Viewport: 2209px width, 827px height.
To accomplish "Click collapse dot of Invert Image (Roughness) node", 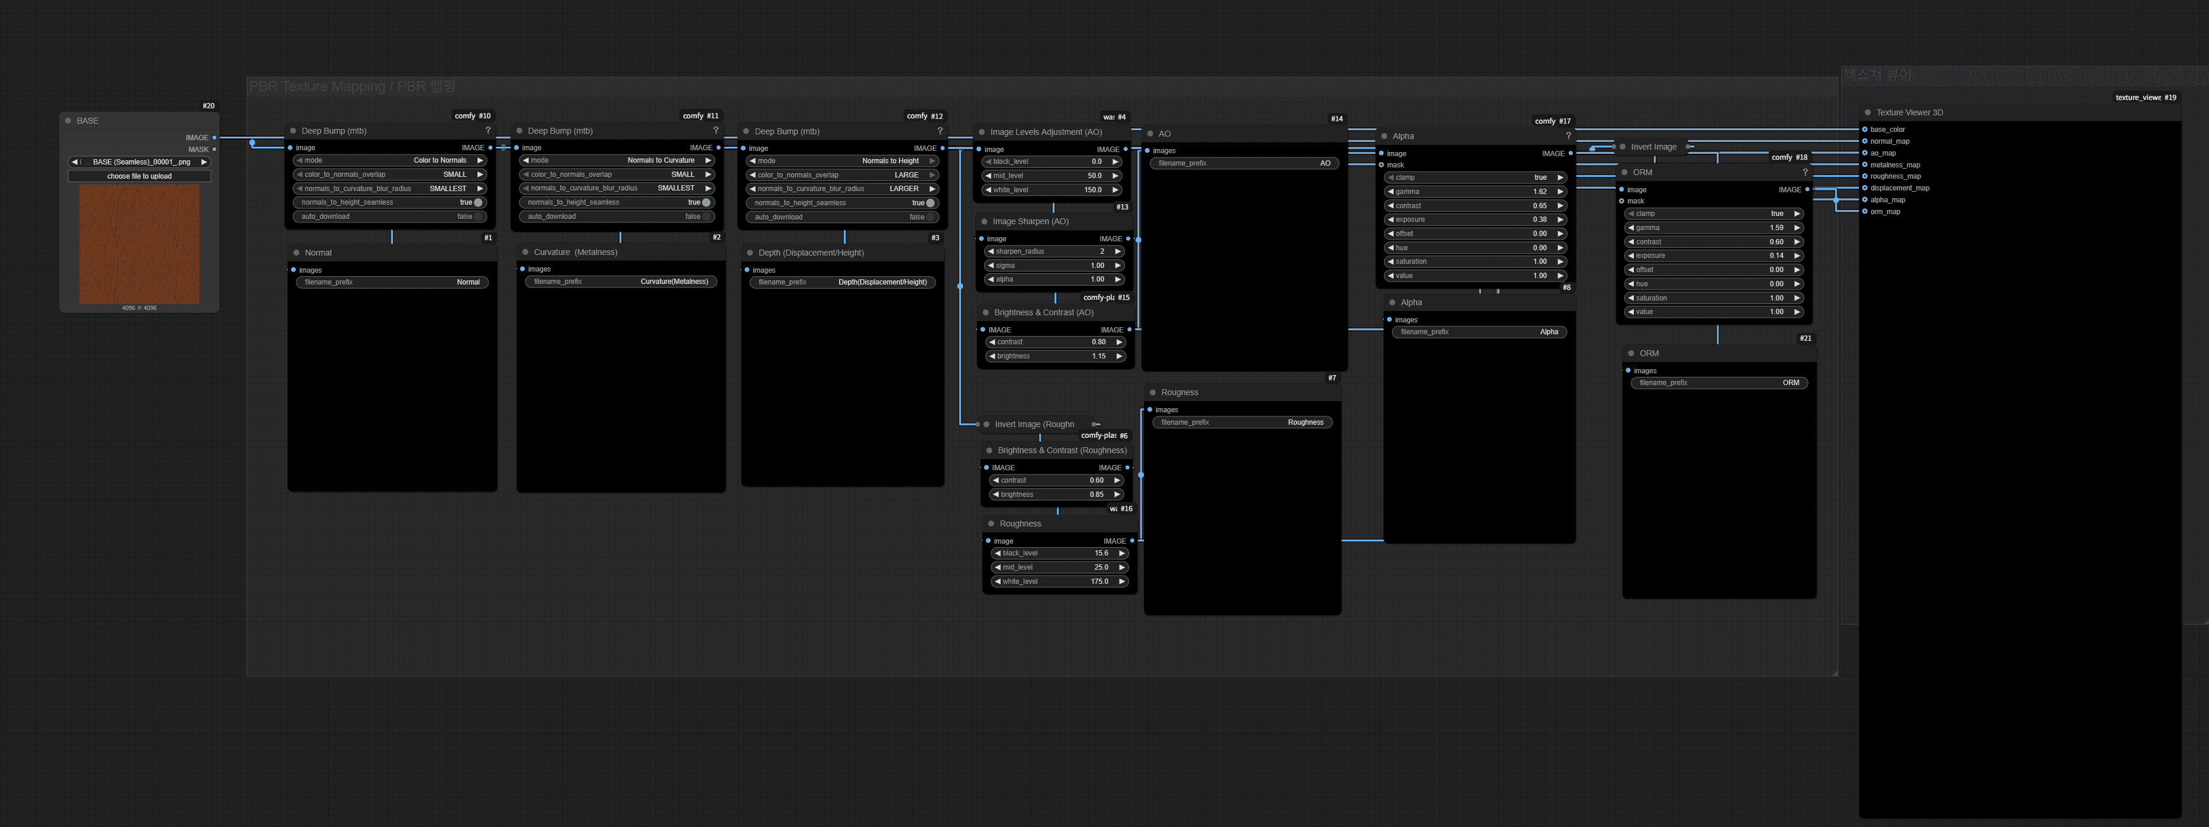I will (x=986, y=424).
